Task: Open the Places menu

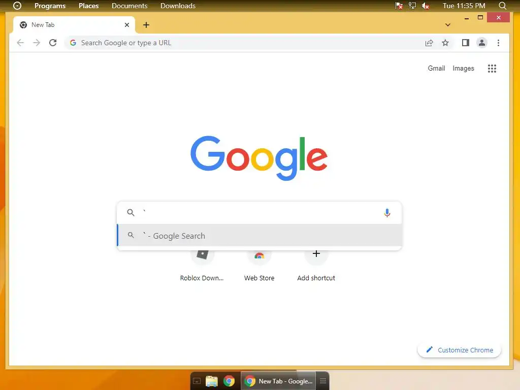Action: [x=88, y=6]
